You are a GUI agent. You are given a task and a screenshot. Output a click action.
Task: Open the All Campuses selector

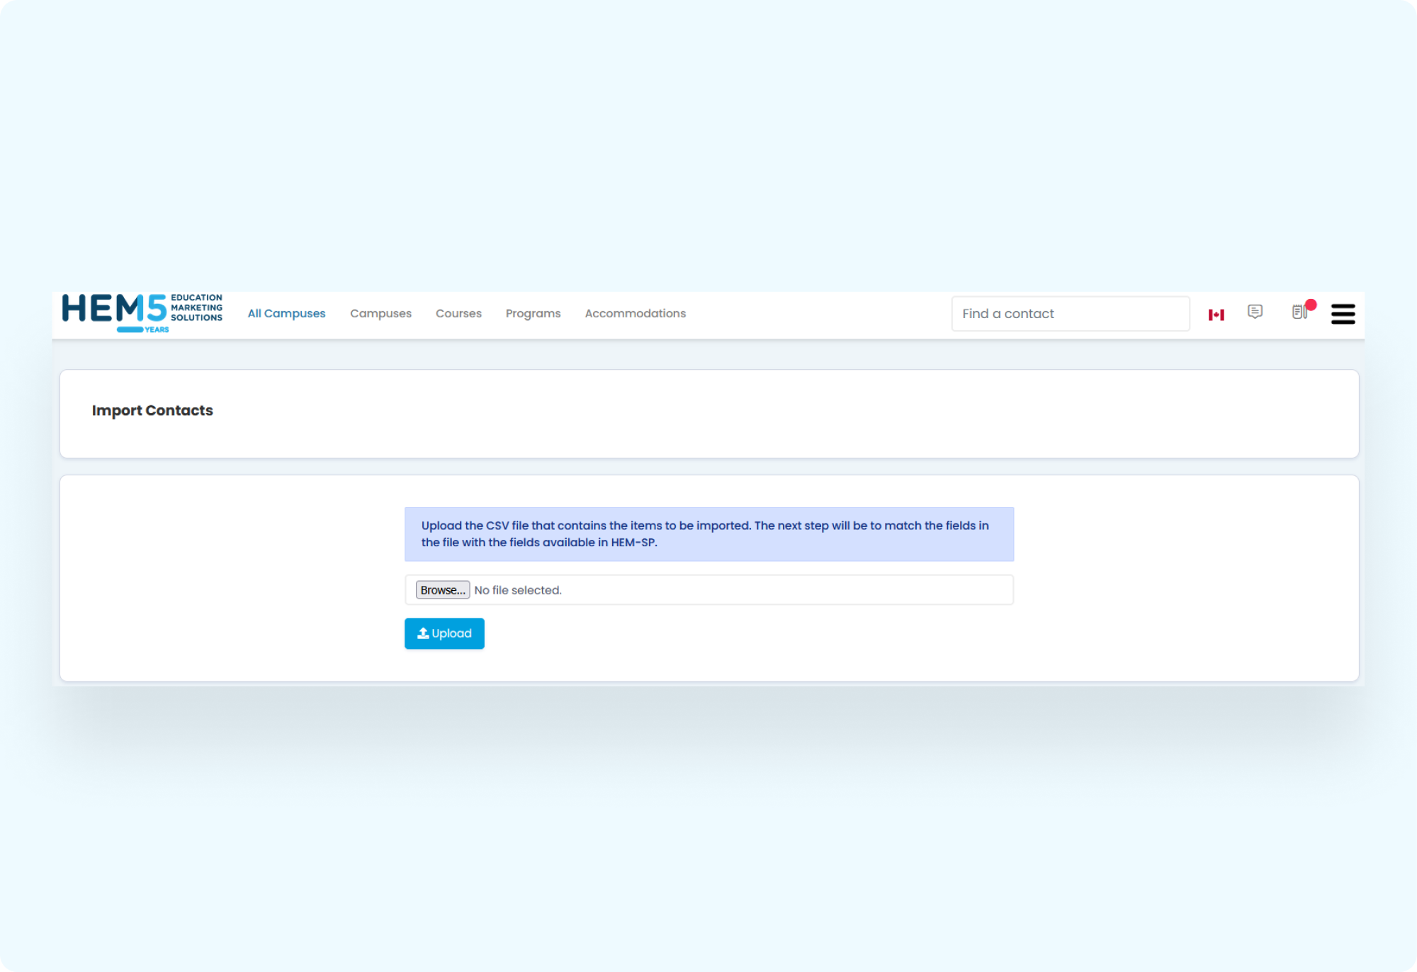point(286,313)
